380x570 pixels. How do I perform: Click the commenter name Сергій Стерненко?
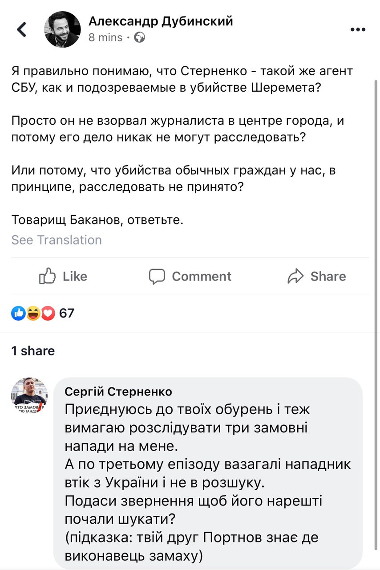118,392
